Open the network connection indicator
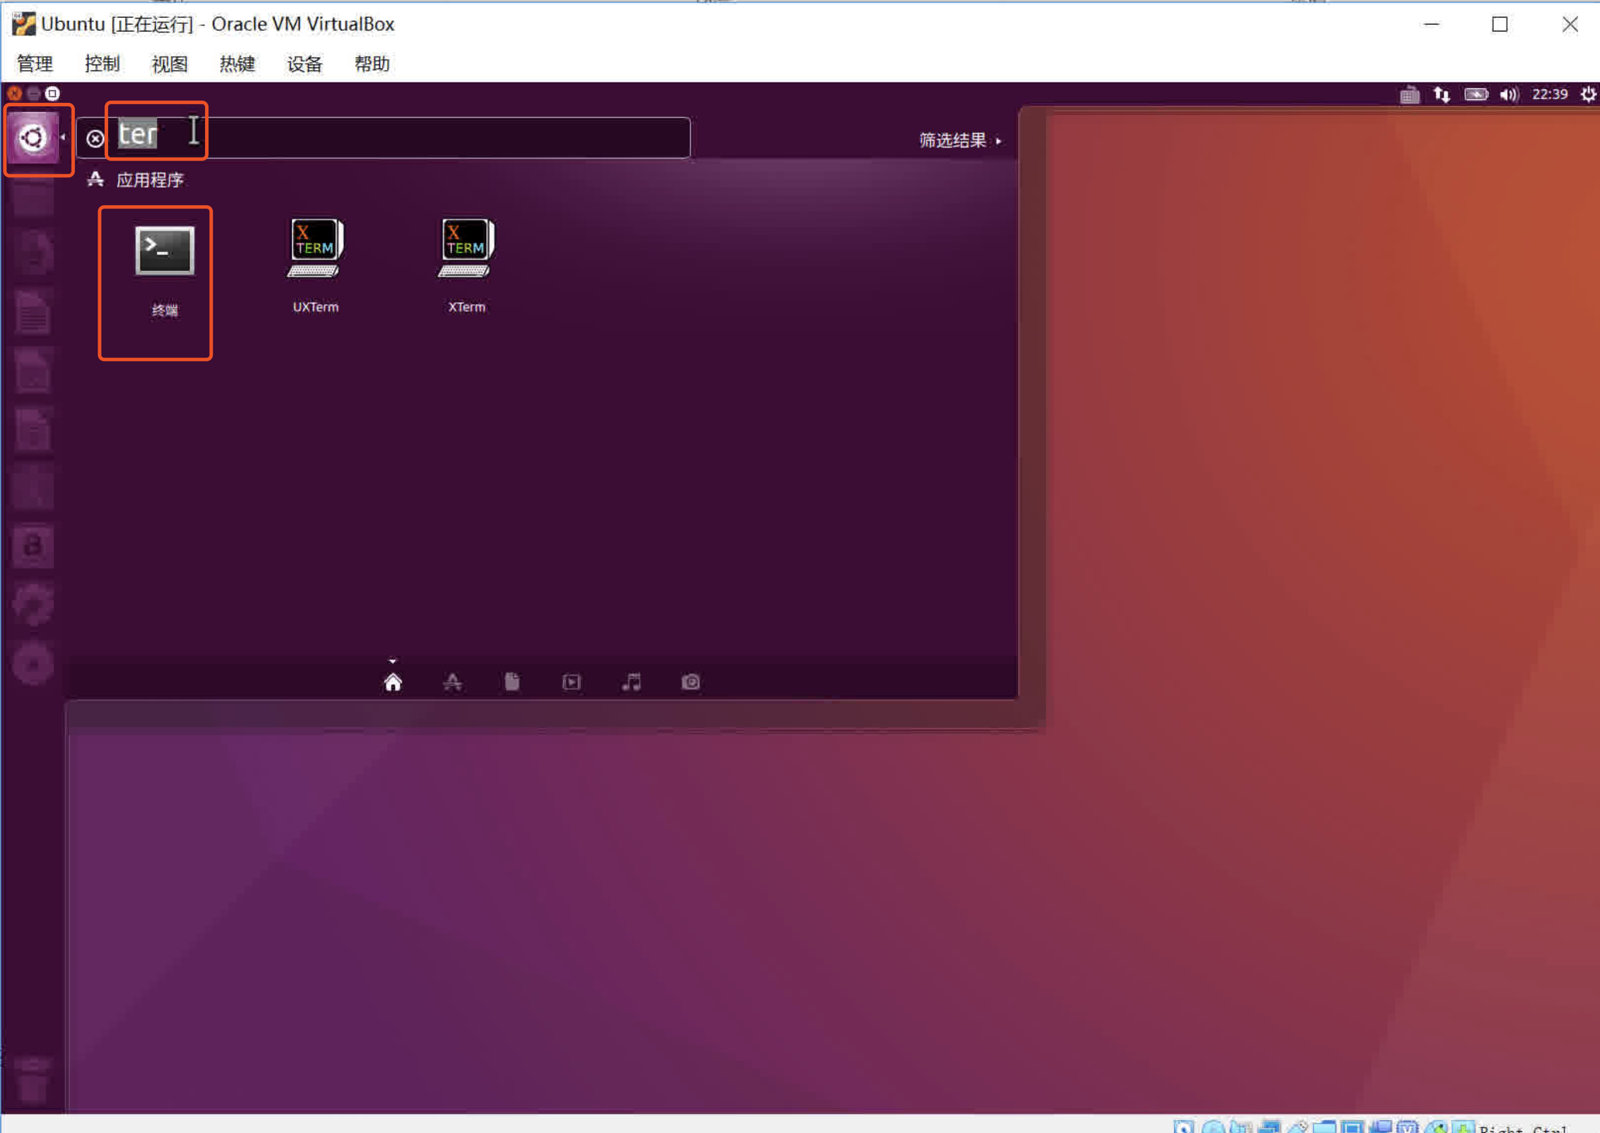Viewport: 1600px width, 1133px height. click(1441, 94)
